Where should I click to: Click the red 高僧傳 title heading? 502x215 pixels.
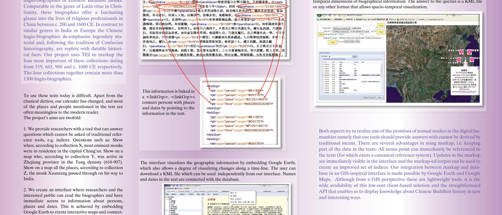pos(211,199)
